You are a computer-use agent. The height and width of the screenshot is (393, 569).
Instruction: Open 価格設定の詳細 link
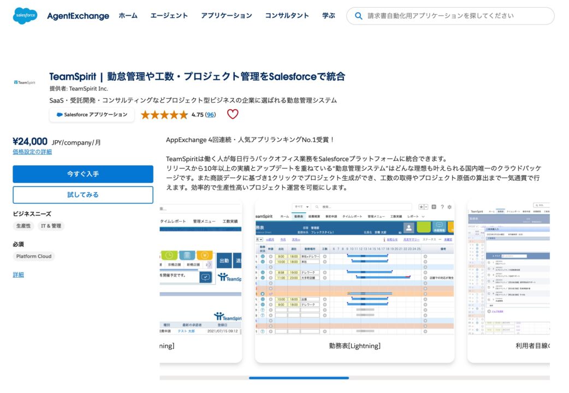(32, 152)
